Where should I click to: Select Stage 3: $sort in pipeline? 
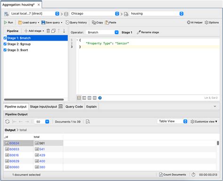(x=17, y=50)
